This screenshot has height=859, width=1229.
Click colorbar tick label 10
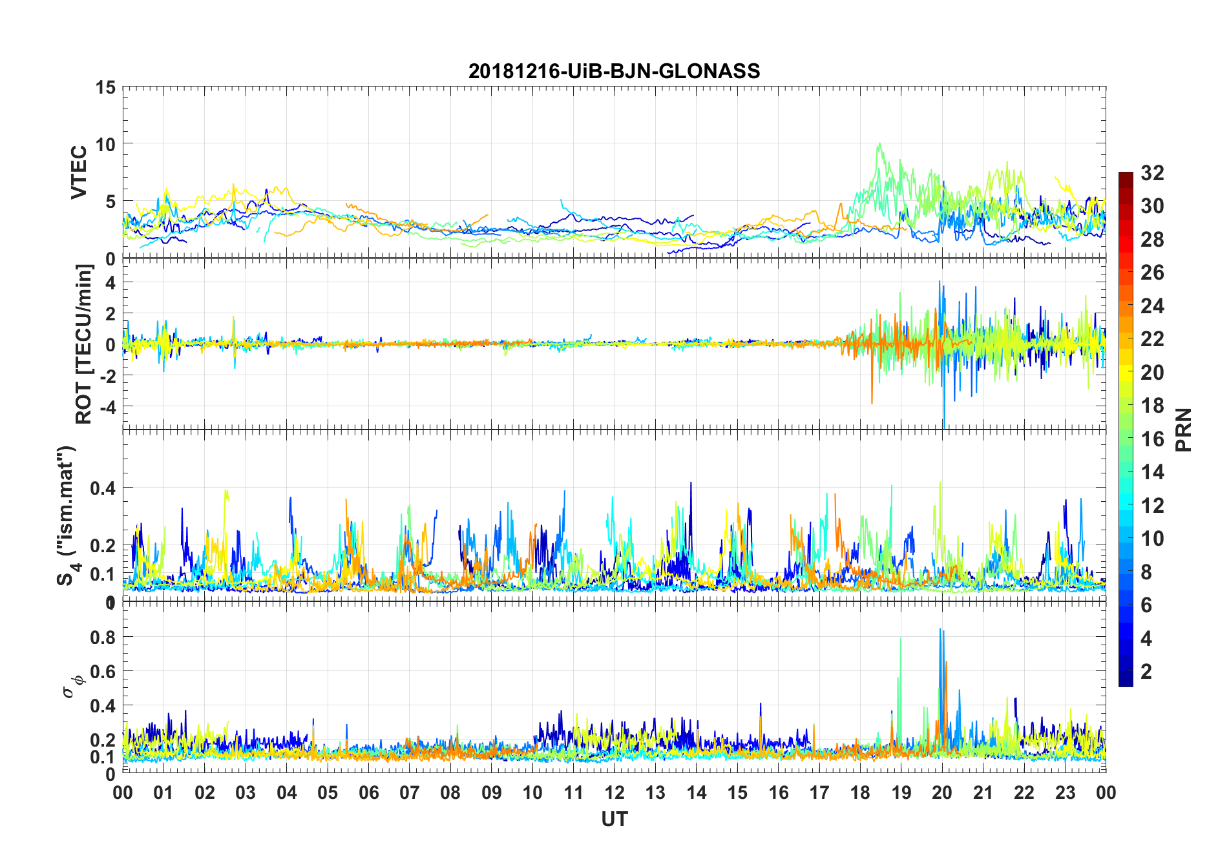click(x=1152, y=538)
